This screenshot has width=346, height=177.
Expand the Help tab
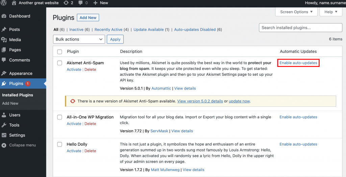point(331,12)
